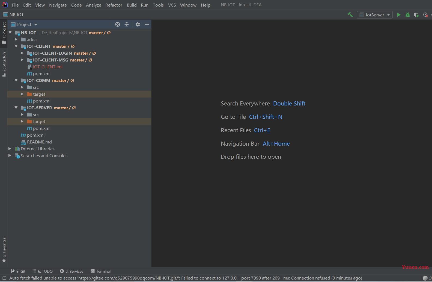Click the 'Ctrl+Shift+N' shortcut text

[x=266, y=117]
